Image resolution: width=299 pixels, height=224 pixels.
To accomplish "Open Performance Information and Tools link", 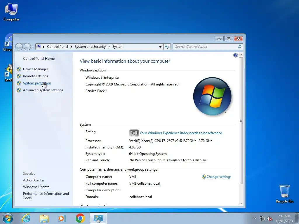I will [x=46, y=196].
